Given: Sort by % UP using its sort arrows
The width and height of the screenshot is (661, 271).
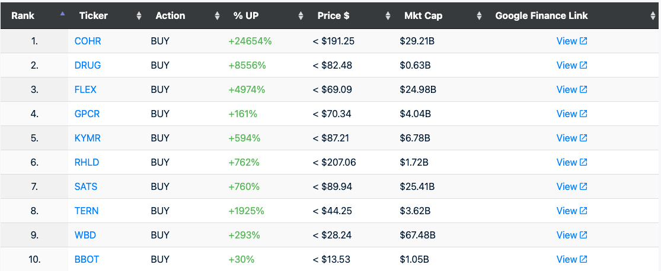Looking at the screenshot, I should pos(301,16).
